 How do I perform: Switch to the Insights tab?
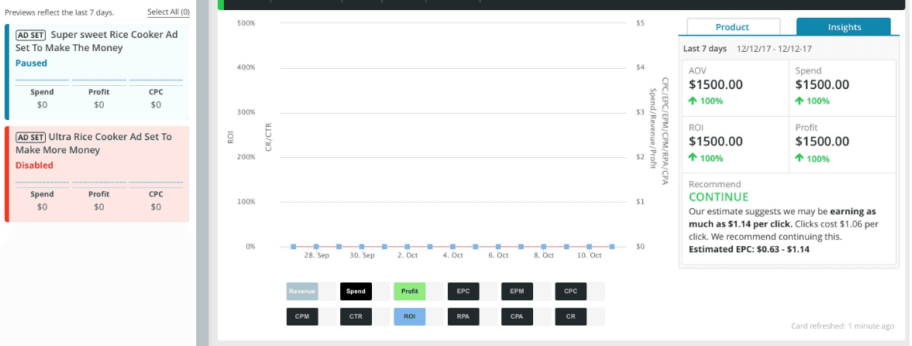coord(844,27)
